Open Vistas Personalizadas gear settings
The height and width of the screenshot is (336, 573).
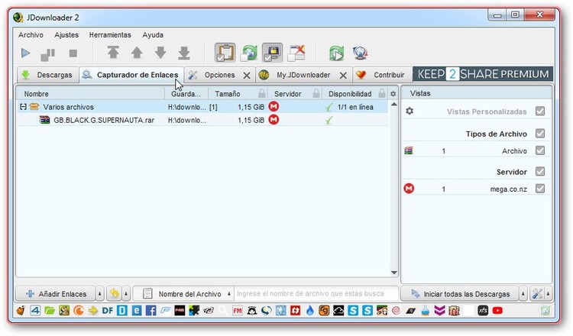410,111
